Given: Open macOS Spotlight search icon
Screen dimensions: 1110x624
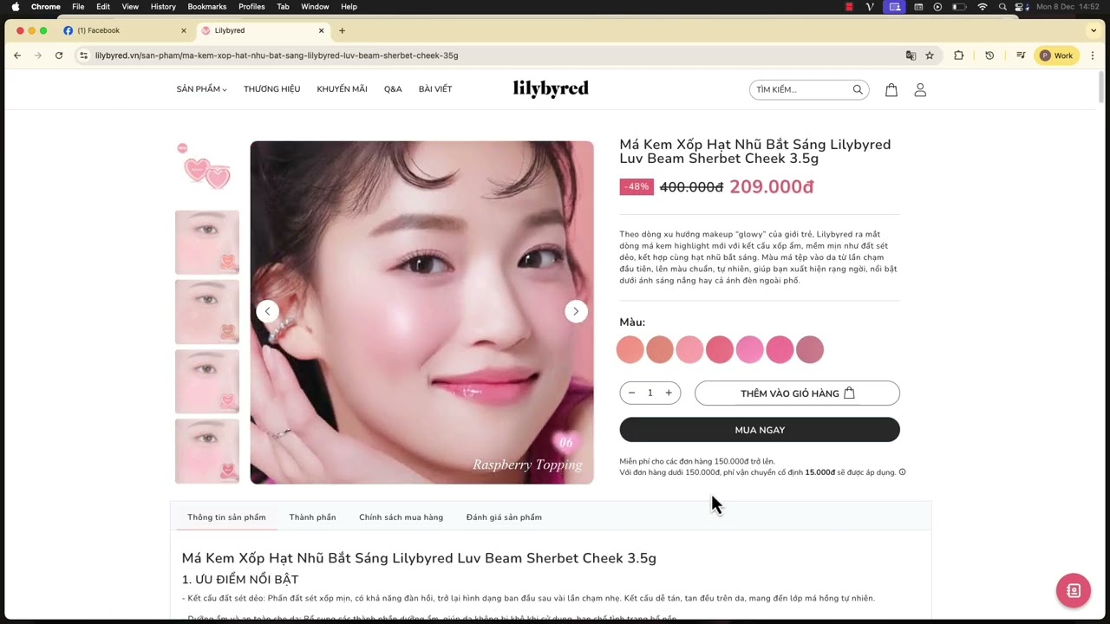Looking at the screenshot, I should point(1002,6).
